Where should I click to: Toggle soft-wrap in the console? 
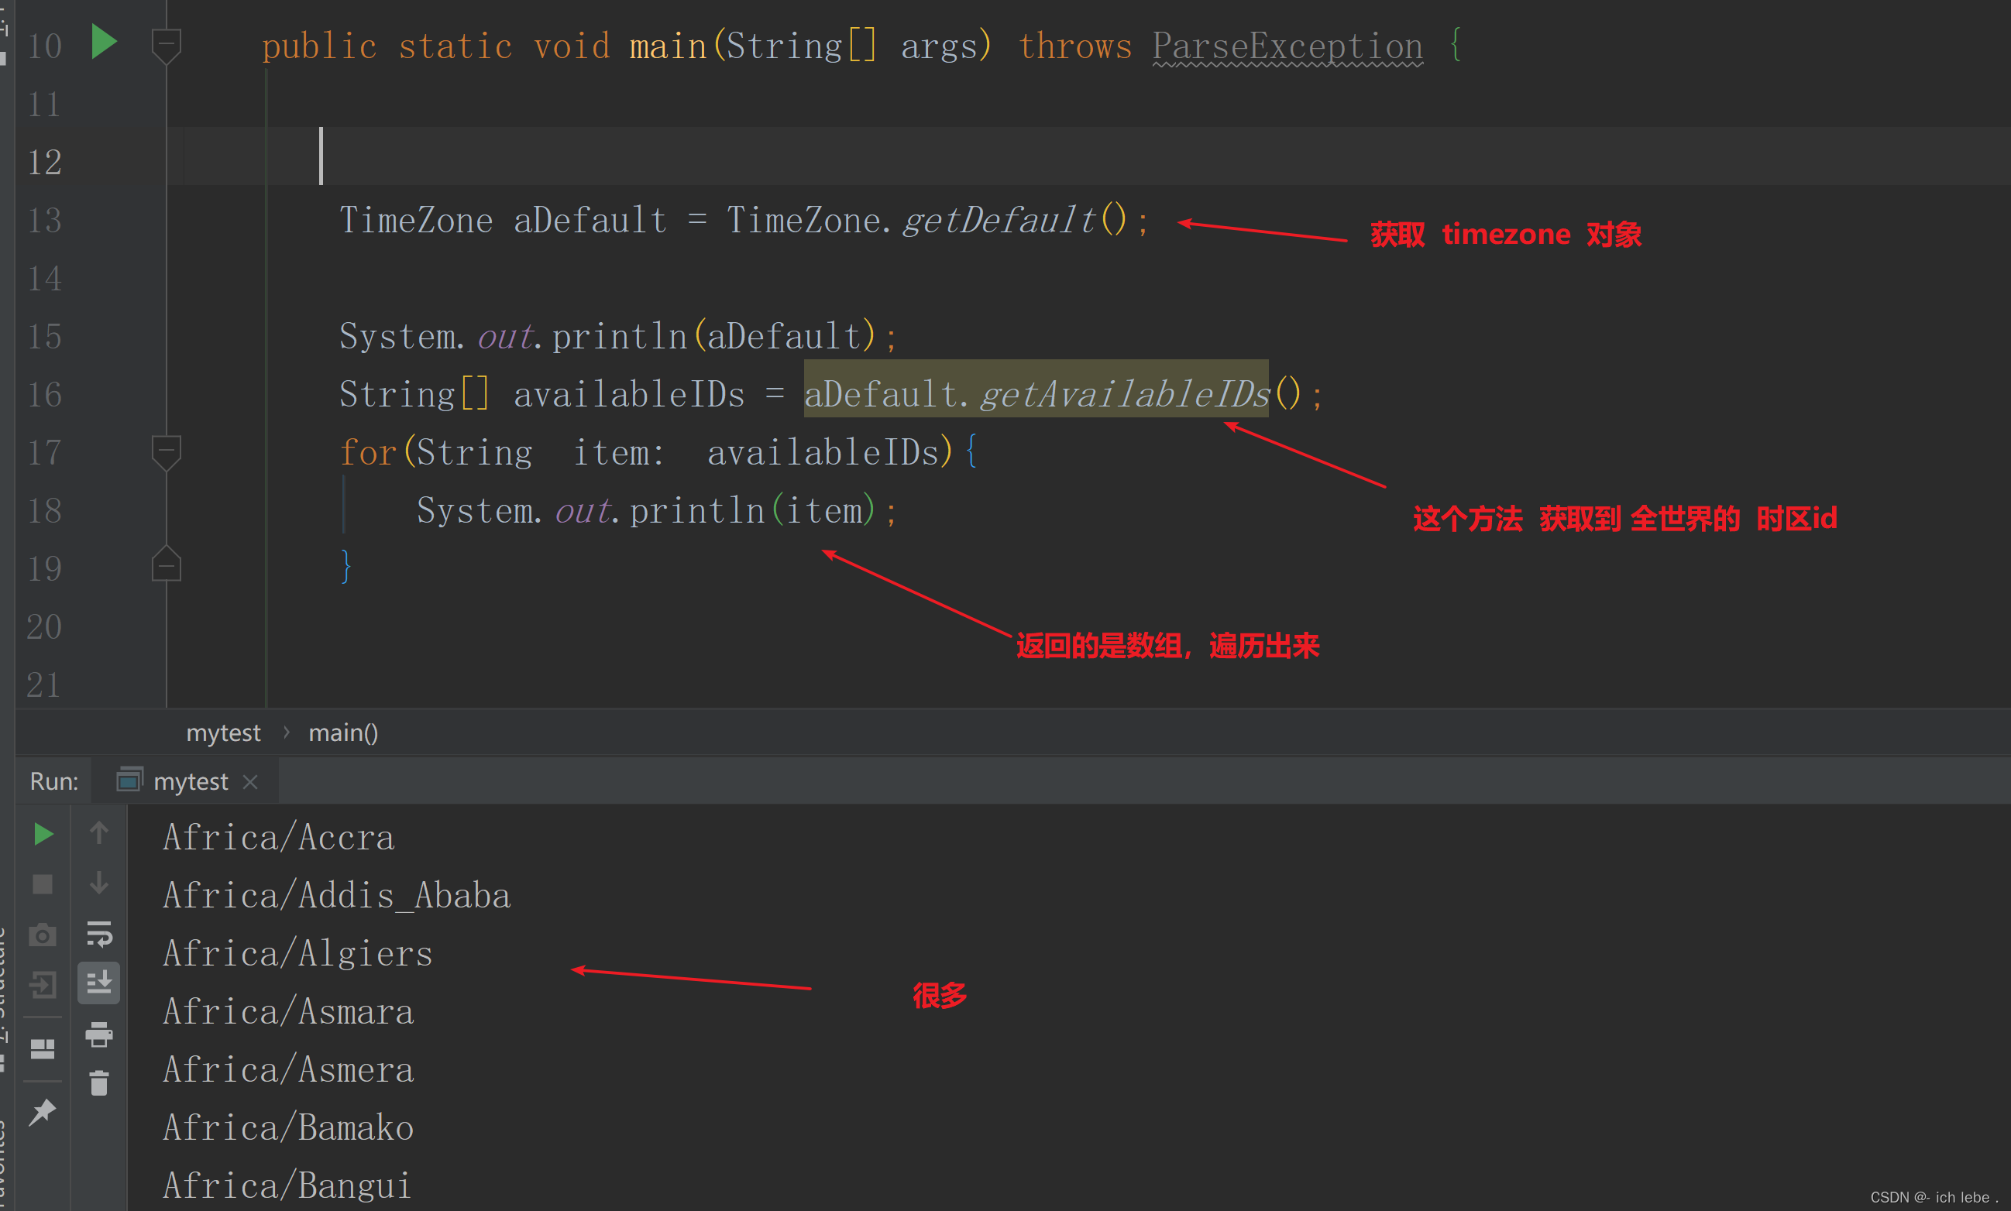[x=98, y=934]
